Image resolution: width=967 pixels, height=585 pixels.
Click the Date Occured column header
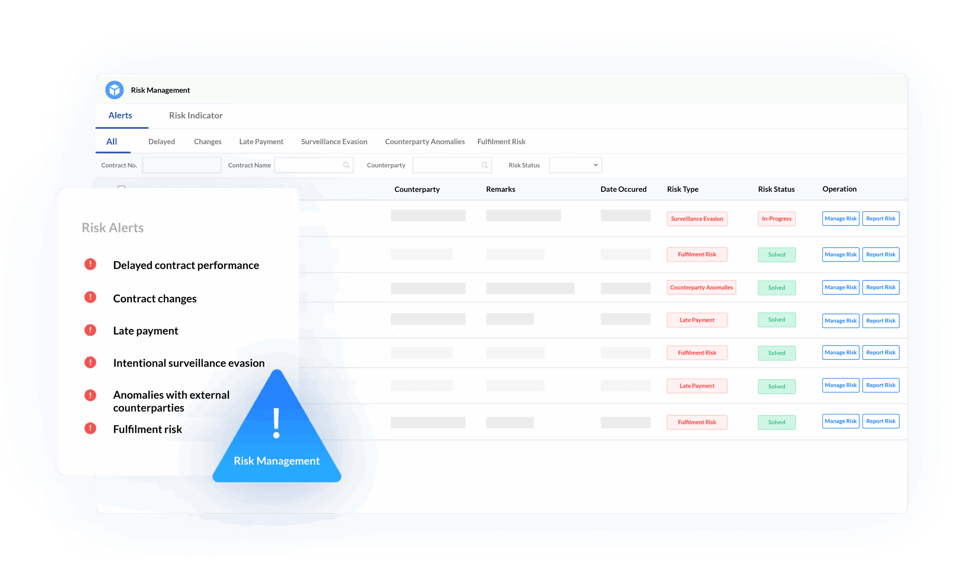pyautogui.click(x=623, y=189)
